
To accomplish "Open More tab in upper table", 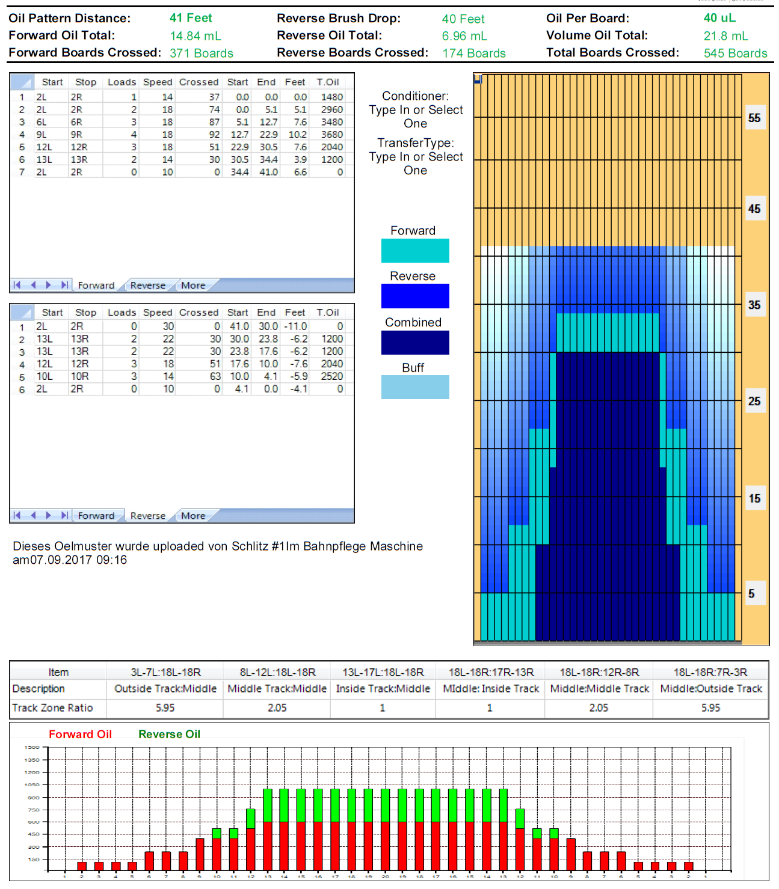I will pyautogui.click(x=193, y=286).
